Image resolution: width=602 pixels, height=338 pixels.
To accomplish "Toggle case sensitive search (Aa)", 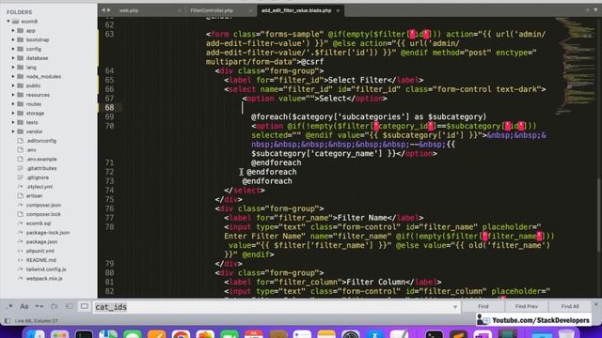I will (24, 307).
